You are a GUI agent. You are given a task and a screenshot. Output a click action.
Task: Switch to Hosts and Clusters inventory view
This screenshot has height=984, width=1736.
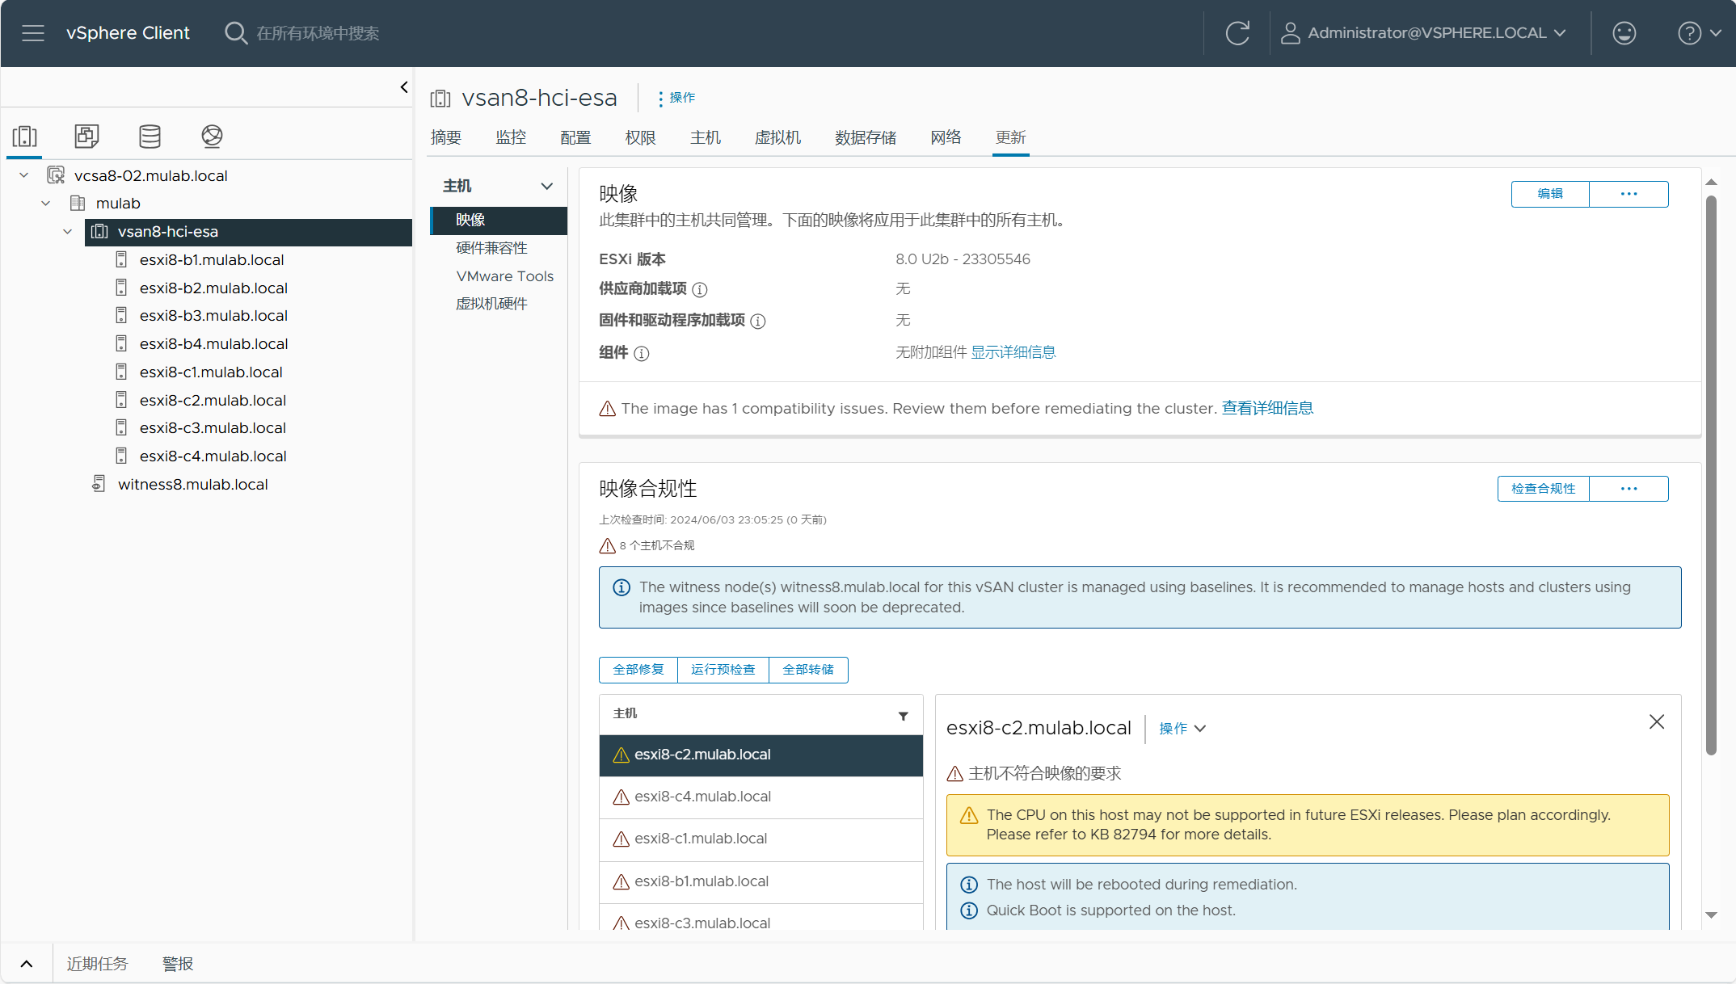coord(25,136)
